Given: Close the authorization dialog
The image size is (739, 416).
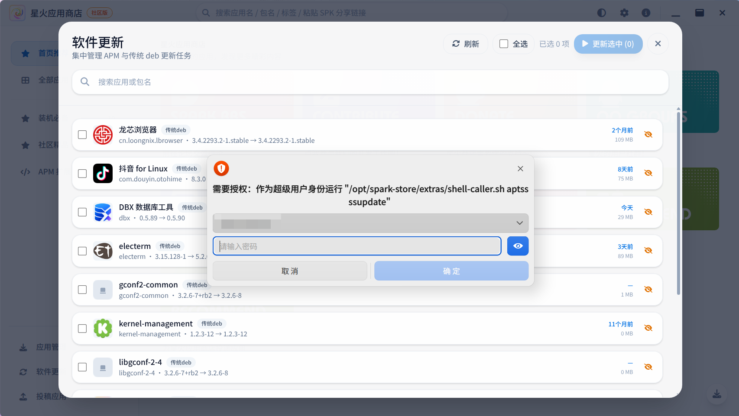Looking at the screenshot, I should click(520, 168).
